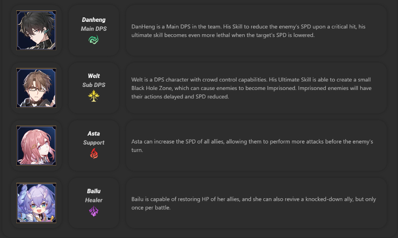The height and width of the screenshot is (238, 398).
Task: Click Danheng's character portrait
Action: tap(36, 30)
